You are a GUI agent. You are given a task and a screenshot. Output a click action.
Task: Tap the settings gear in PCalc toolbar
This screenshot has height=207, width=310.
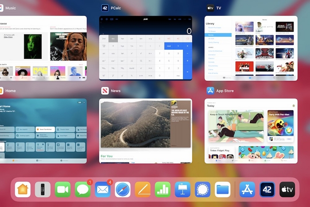tap(102, 19)
